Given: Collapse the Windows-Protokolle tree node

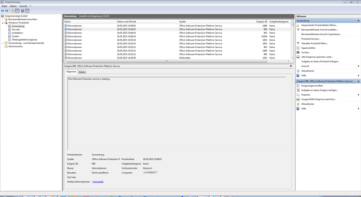Looking at the screenshot, I should point(3,23).
